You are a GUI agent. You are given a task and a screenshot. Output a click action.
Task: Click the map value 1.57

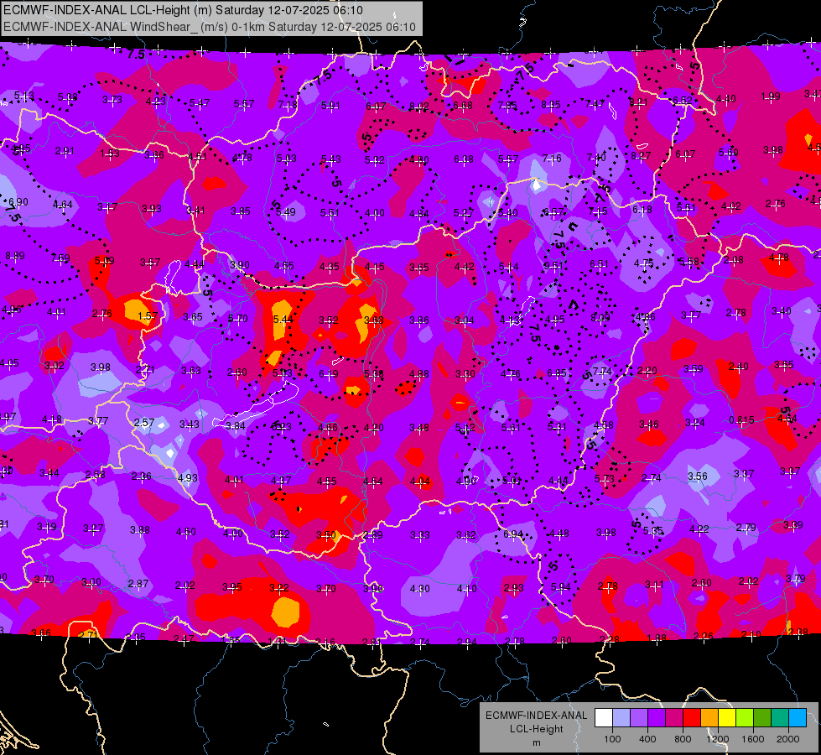point(148,316)
